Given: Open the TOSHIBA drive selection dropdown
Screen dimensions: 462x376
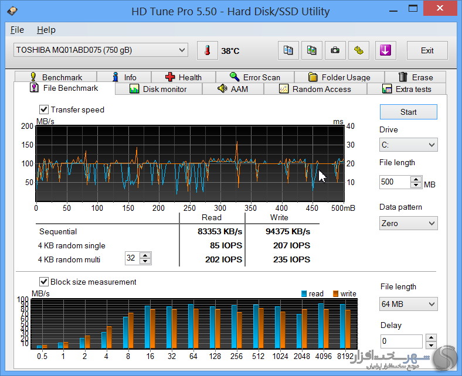Looking at the screenshot, I should click(100, 50).
